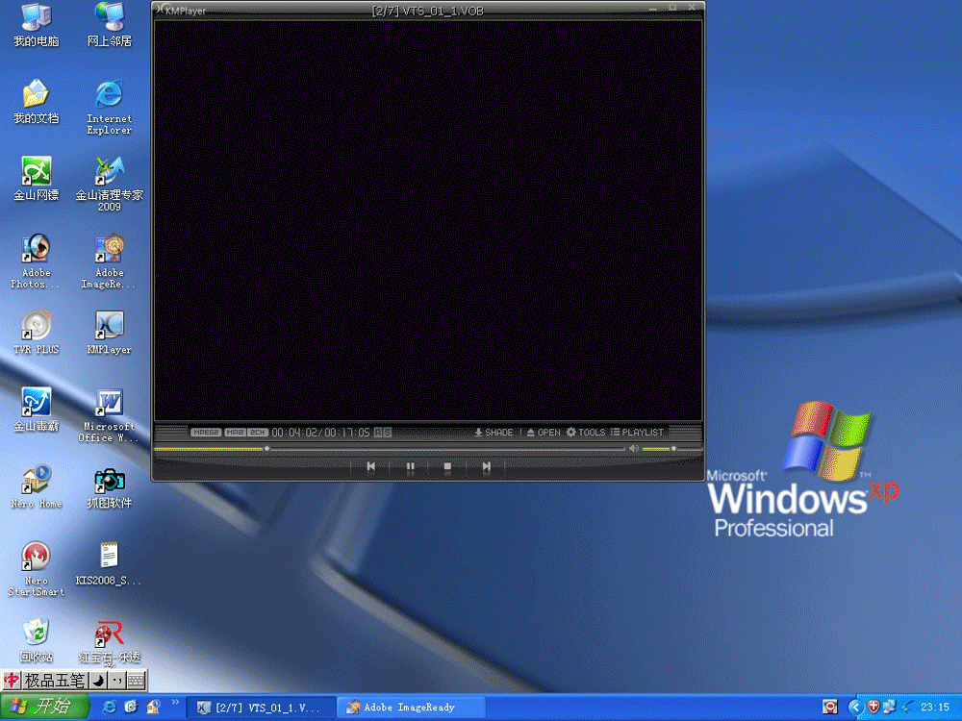Image resolution: width=962 pixels, height=721 pixels.
Task: Click the KMPlayer video display area
Action: (428, 221)
